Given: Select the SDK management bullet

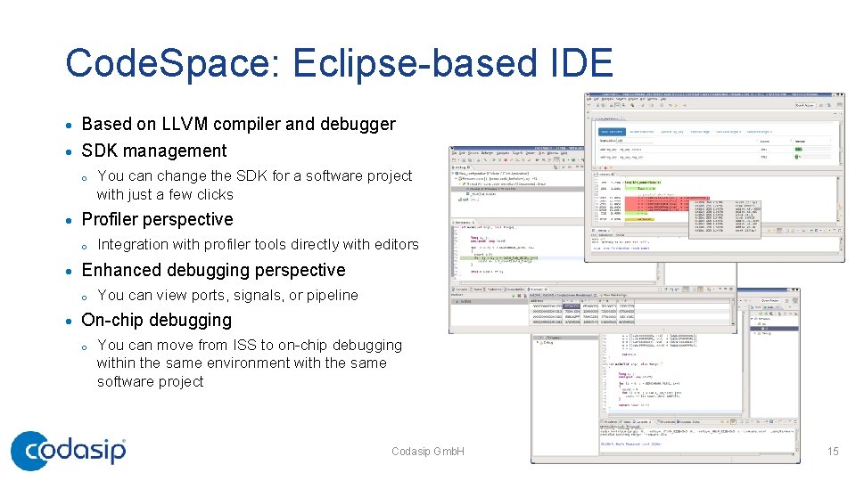Looking at the screenshot, I should (154, 151).
